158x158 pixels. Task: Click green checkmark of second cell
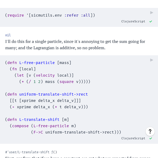pos(151,138)
